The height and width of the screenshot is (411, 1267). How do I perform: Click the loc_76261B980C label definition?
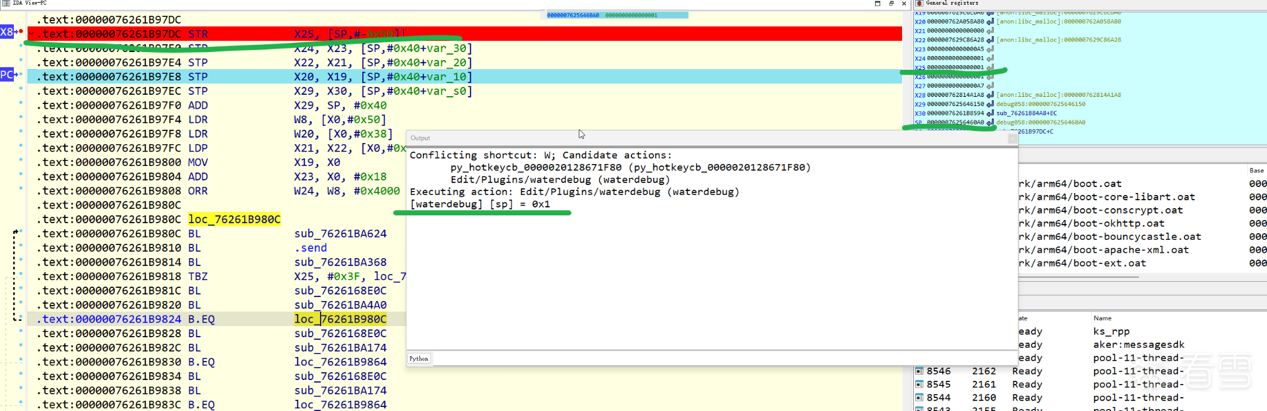click(234, 219)
